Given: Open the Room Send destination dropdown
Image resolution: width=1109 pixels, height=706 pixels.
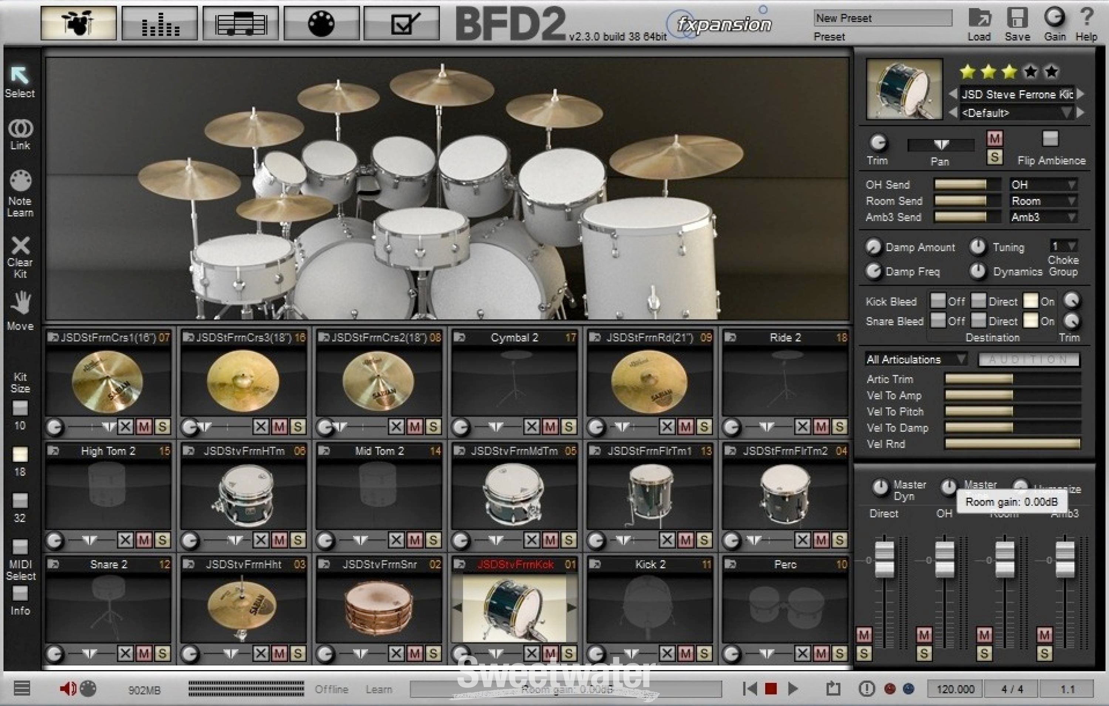Looking at the screenshot, I should point(1044,201).
